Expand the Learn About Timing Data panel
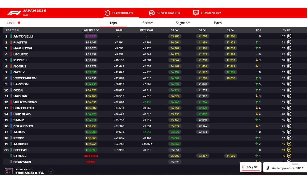Screen dimensions: 307x186 pos(51,171)
